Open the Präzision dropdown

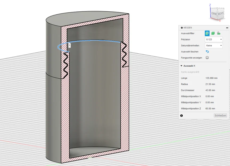214,39
